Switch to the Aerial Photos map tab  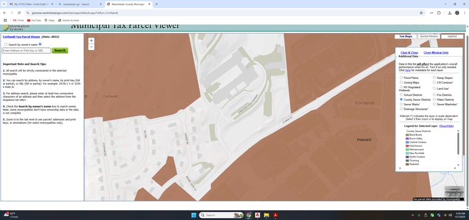(x=429, y=37)
